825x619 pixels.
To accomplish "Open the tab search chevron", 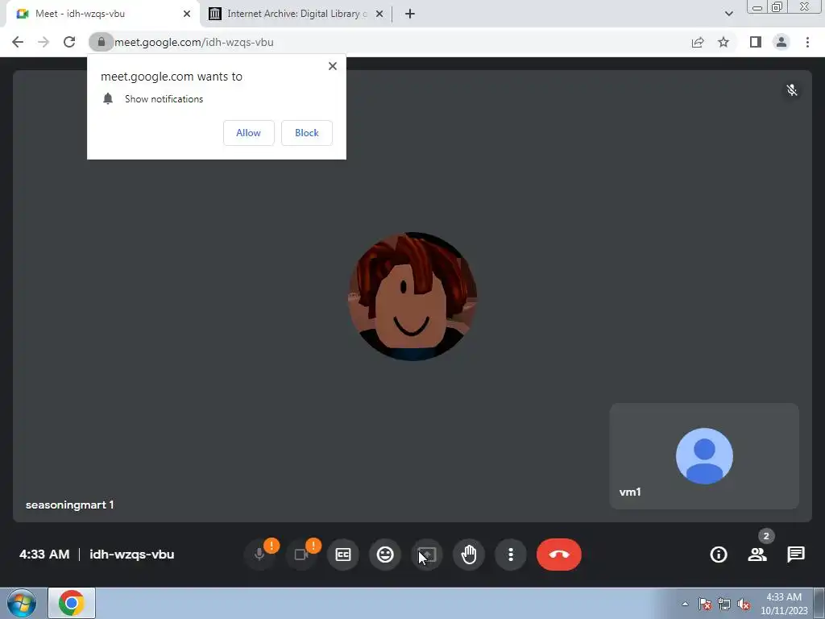I will (x=728, y=14).
